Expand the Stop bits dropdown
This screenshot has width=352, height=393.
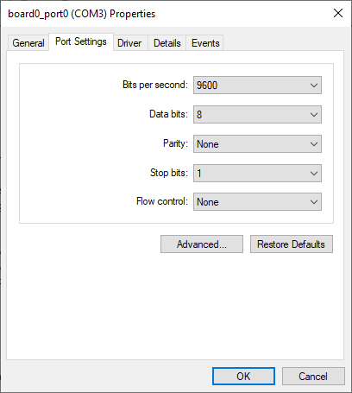(x=257, y=174)
